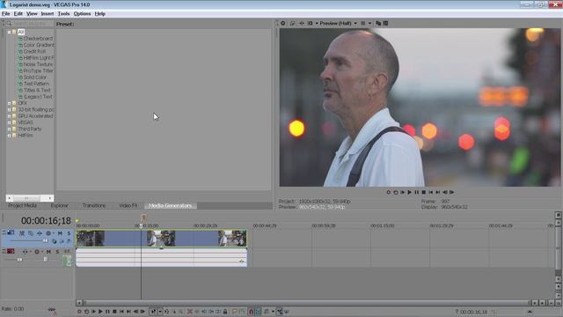Record button under the video preview
Screen dimensions: 563x317
[x=388, y=192]
